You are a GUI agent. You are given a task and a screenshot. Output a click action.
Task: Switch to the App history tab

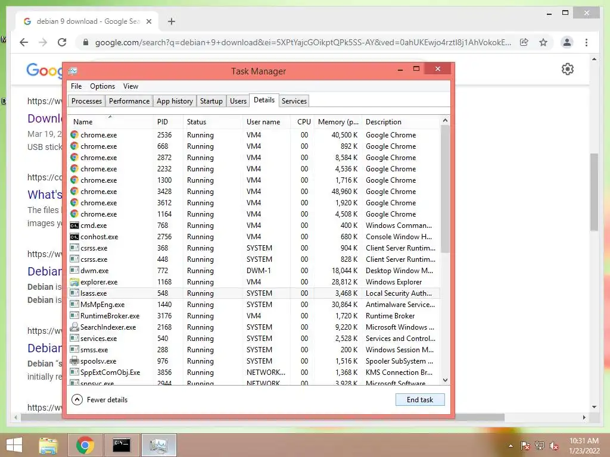coord(175,101)
